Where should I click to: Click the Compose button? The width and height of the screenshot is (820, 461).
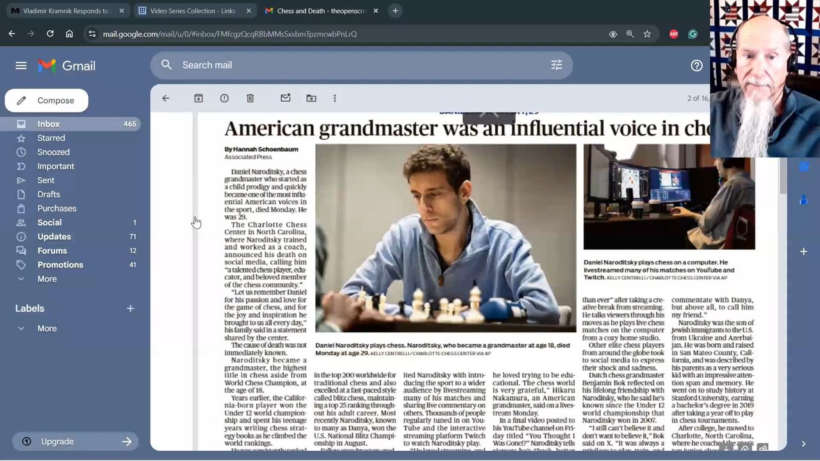pyautogui.click(x=47, y=101)
